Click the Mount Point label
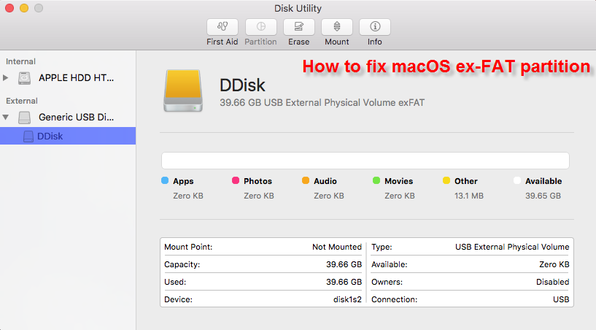The image size is (596, 330). (x=188, y=247)
